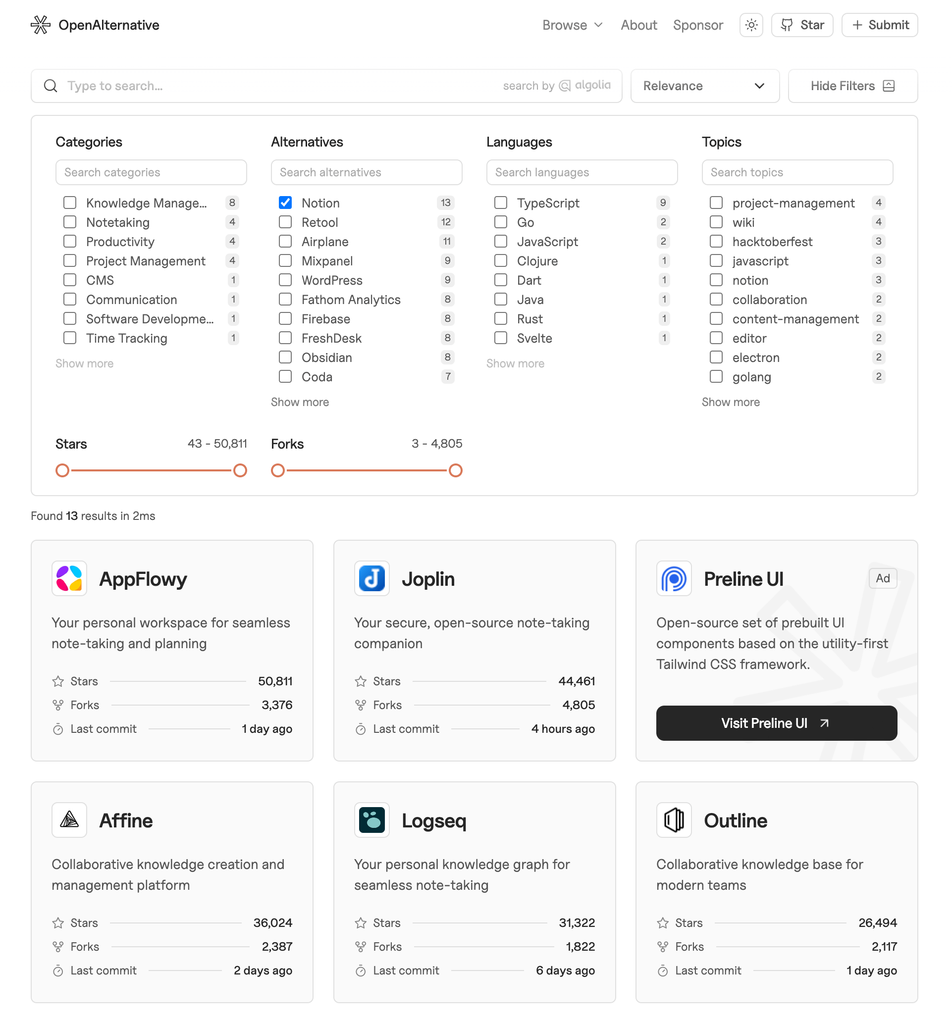Visit Preline UI via the button

coord(777,722)
